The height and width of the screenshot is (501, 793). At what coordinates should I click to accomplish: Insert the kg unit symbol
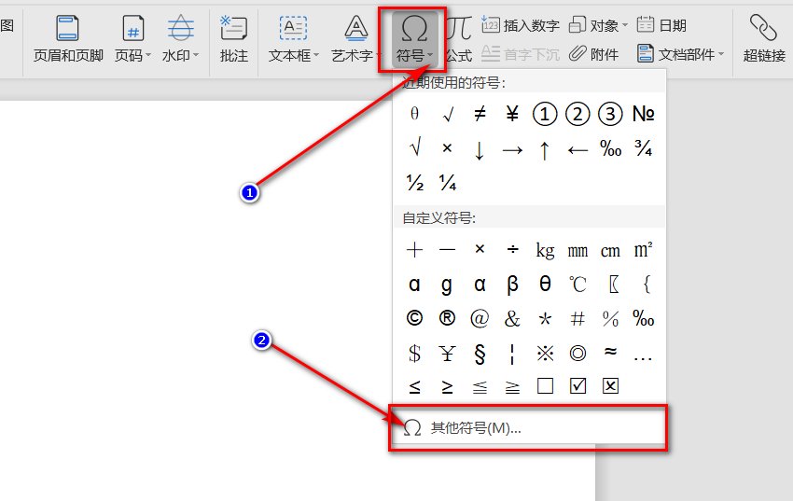[x=545, y=250]
